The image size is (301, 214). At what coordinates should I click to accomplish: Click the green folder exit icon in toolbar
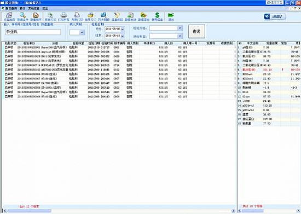coord(171,16)
